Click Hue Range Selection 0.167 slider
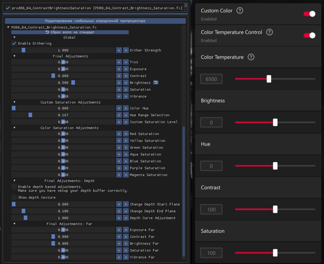 pos(63,115)
